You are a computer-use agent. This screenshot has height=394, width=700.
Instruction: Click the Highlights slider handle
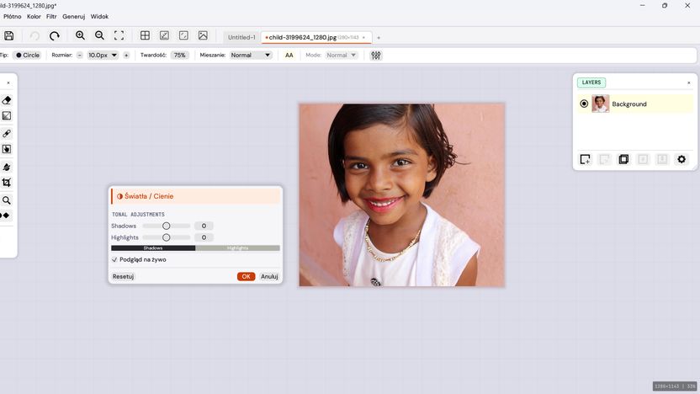point(166,237)
